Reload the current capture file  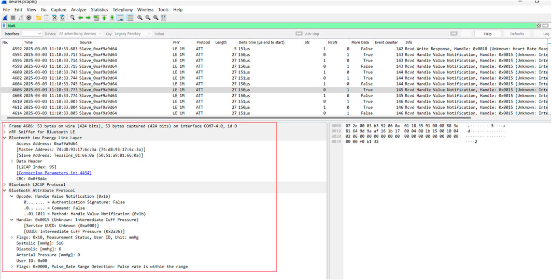click(x=62, y=18)
